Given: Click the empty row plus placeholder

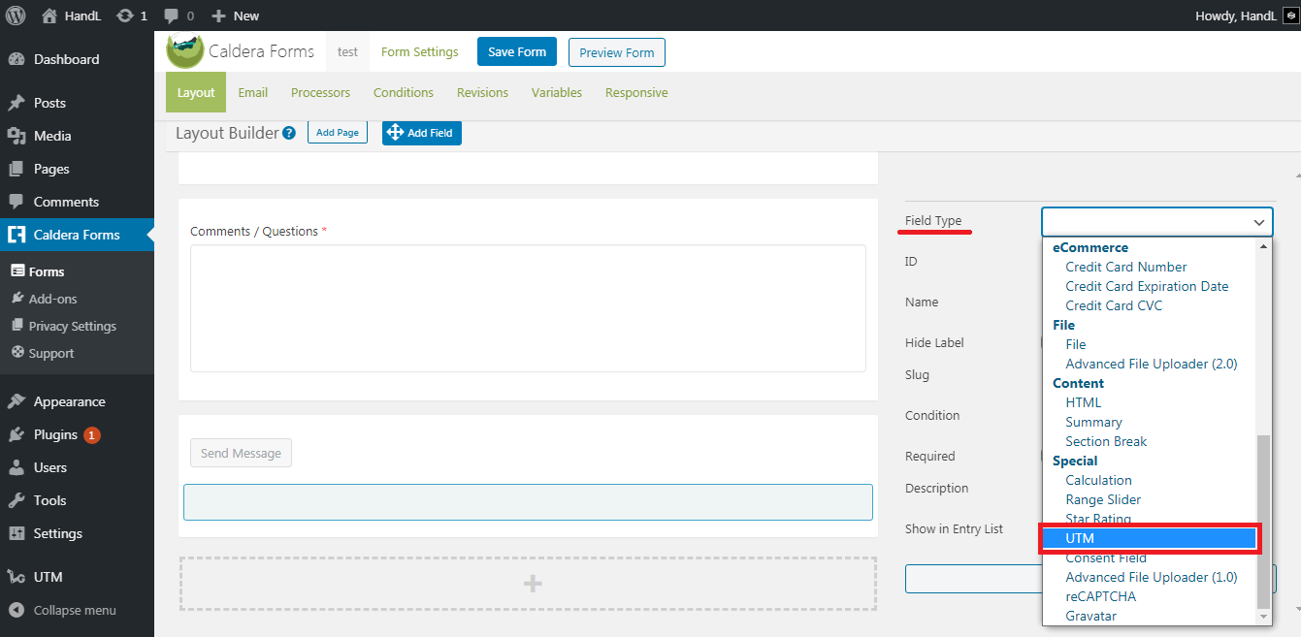Looking at the screenshot, I should coord(532,584).
